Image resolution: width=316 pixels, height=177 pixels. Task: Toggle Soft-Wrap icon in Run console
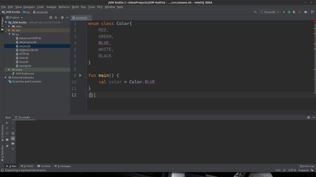(x=13, y=133)
